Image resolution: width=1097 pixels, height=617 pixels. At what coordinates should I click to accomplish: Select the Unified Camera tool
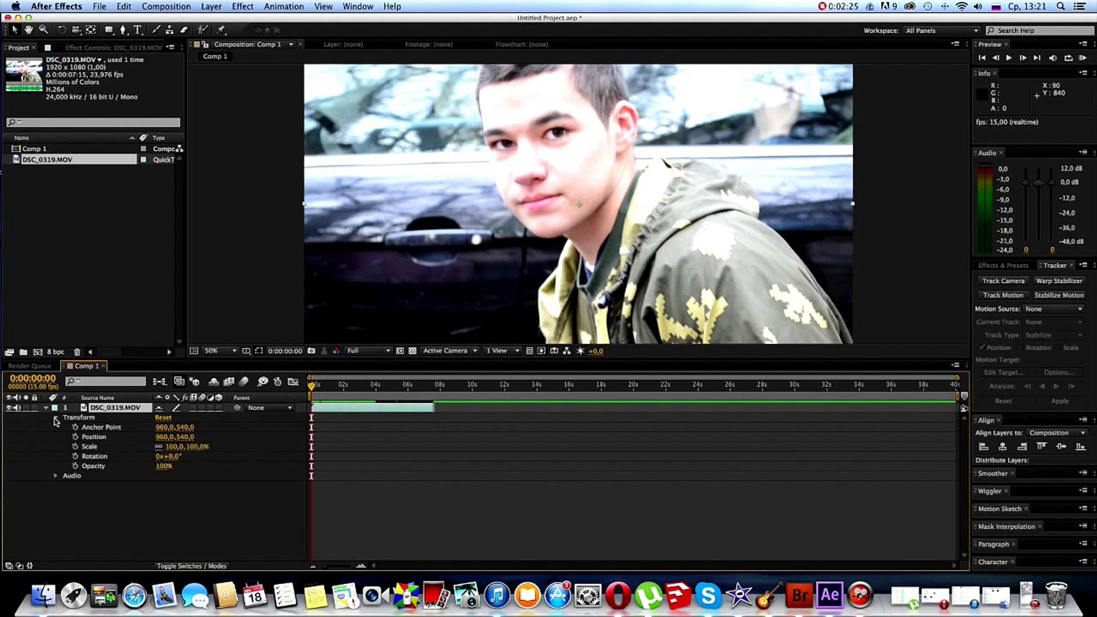coord(76,30)
